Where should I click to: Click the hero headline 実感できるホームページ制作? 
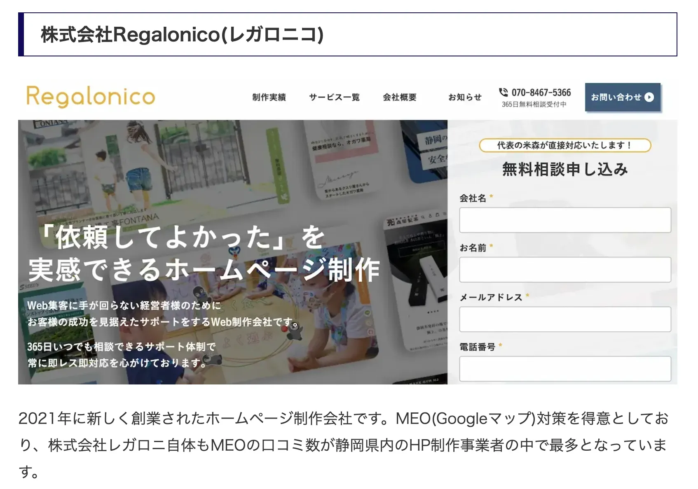tap(204, 270)
